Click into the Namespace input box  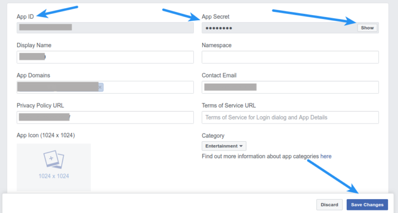click(x=290, y=57)
